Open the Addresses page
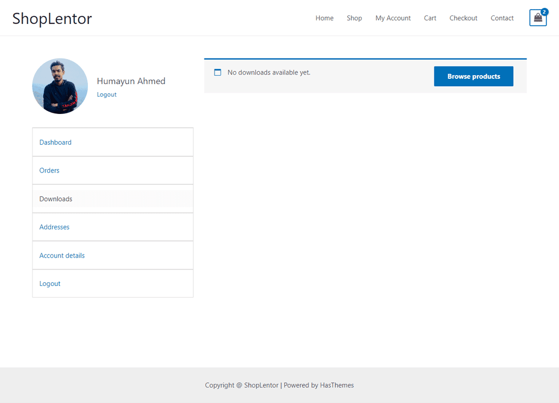559x403 pixels. [x=54, y=227]
